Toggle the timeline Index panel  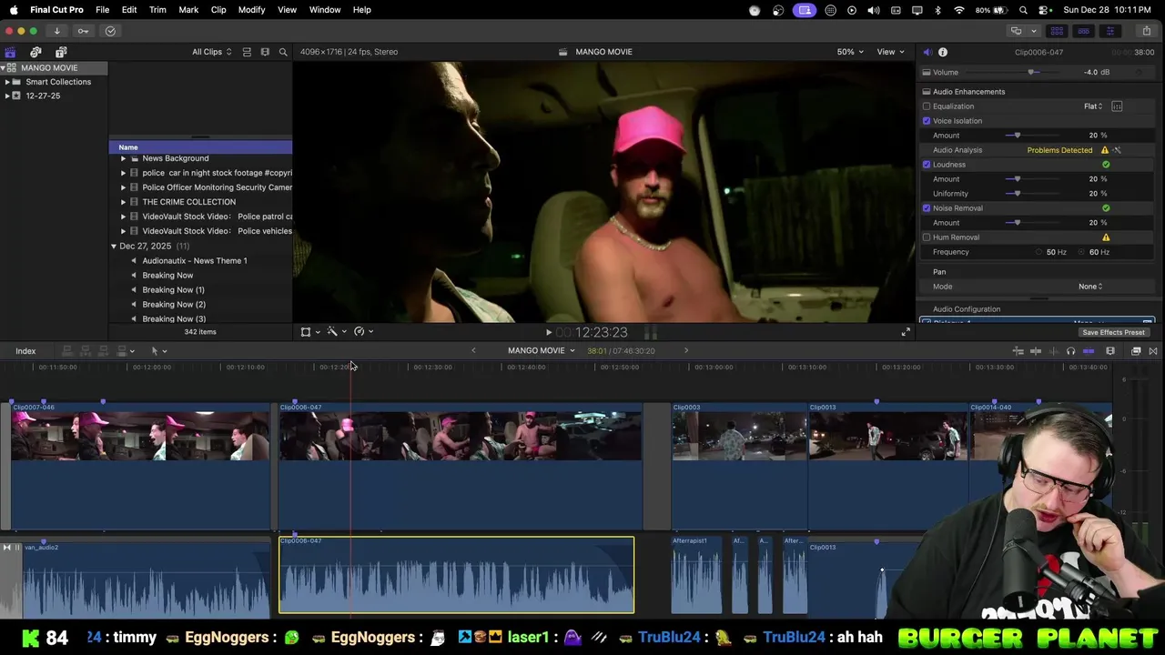[x=25, y=351]
